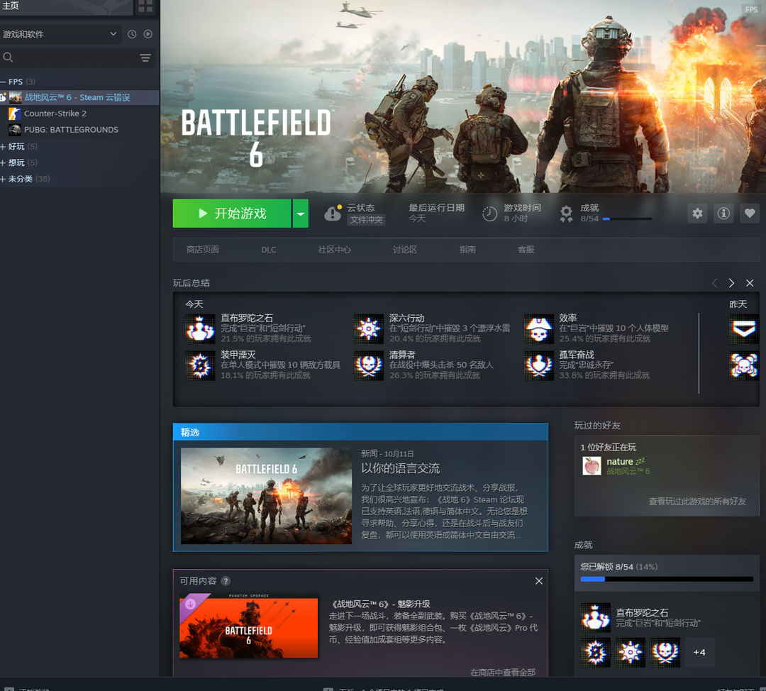Open recent activity clock icon in sidebar
Image resolution: width=766 pixels, height=691 pixels.
tap(132, 34)
